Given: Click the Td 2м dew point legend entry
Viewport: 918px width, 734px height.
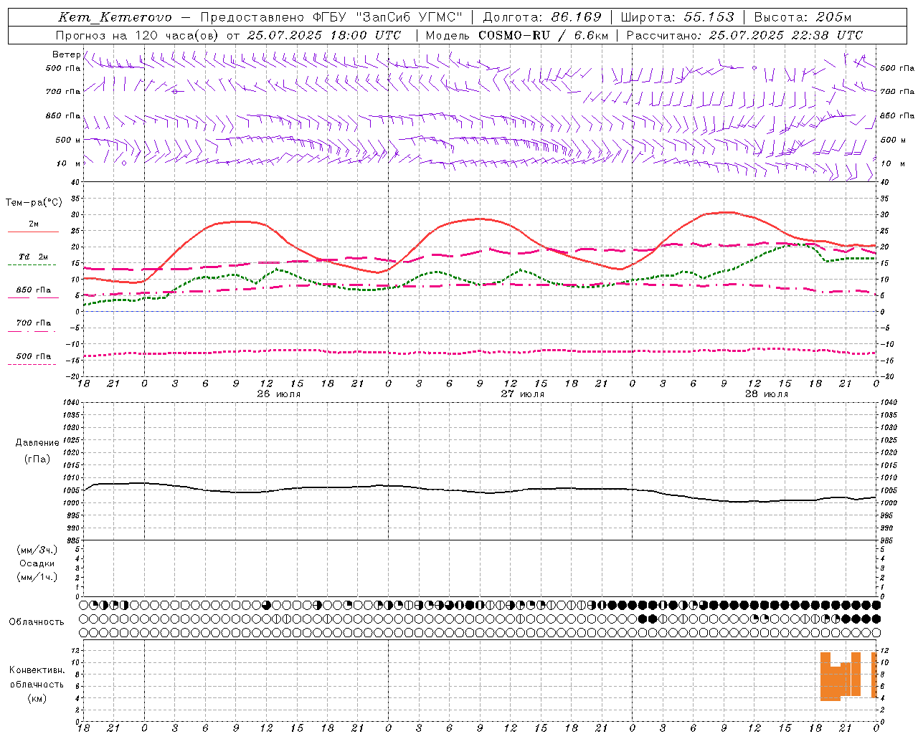Looking at the screenshot, I should 33,257.
